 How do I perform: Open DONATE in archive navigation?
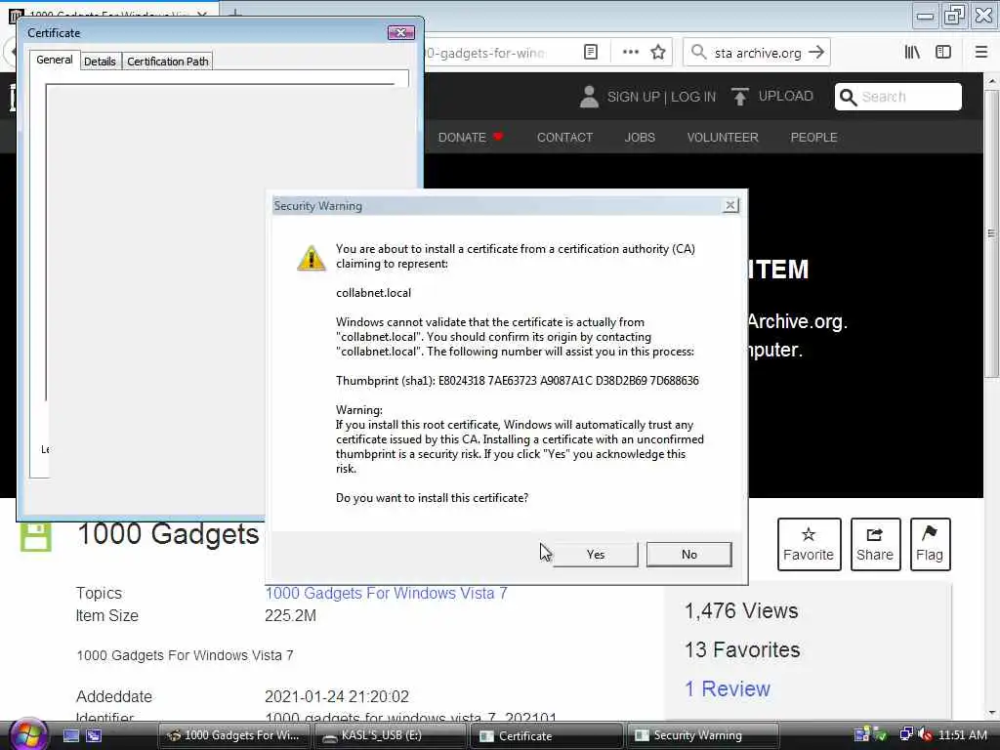[471, 137]
